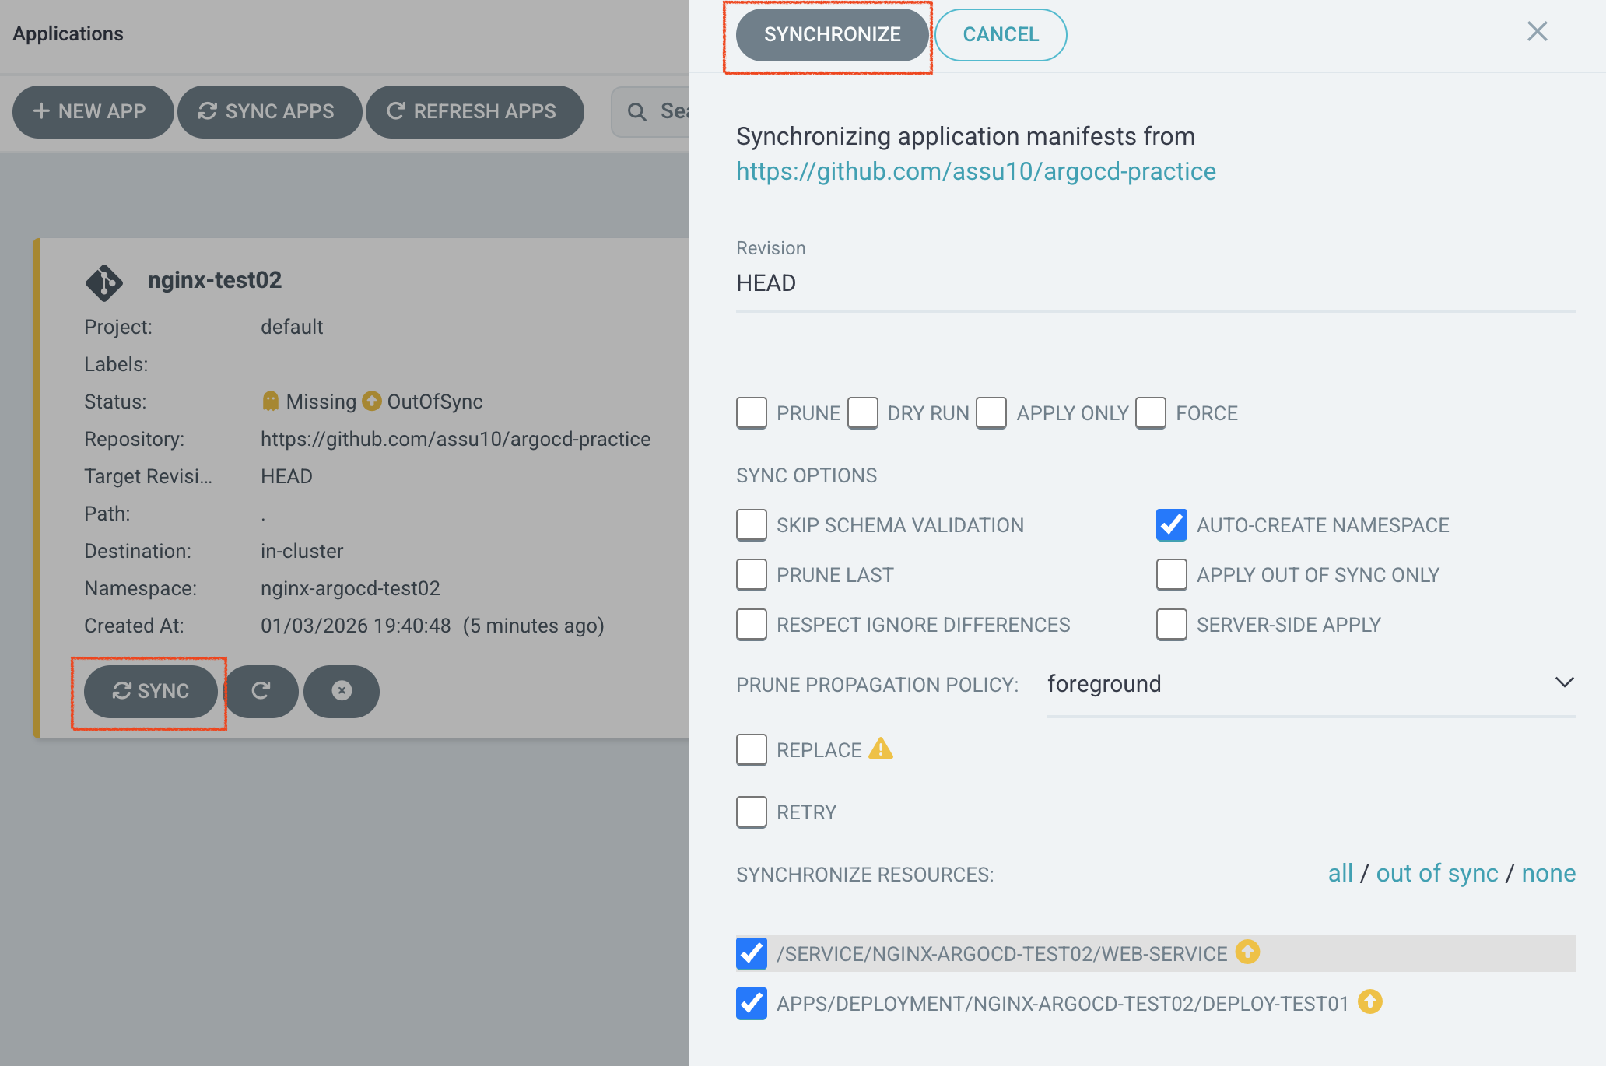1606x1066 pixels.
Task: Click the search magnifier icon
Action: pyautogui.click(x=636, y=112)
